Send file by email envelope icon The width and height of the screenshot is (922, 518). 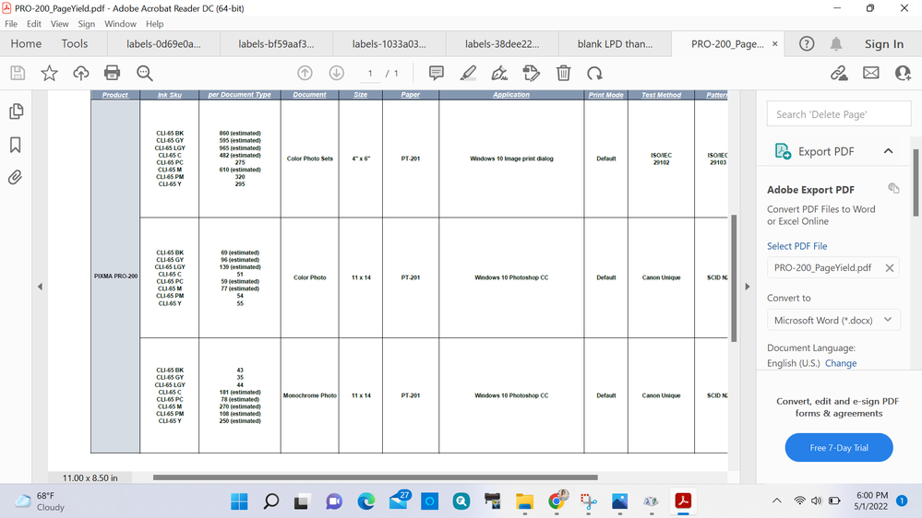pos(871,73)
